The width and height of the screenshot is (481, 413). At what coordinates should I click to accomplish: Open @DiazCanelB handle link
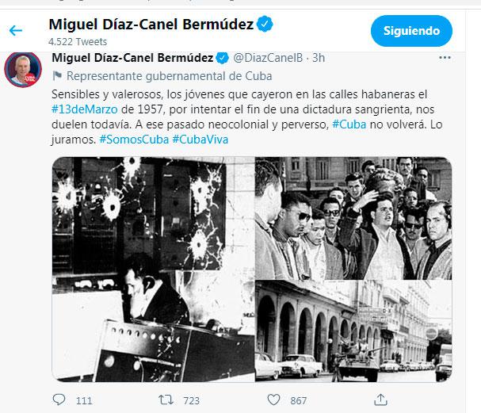click(268, 58)
